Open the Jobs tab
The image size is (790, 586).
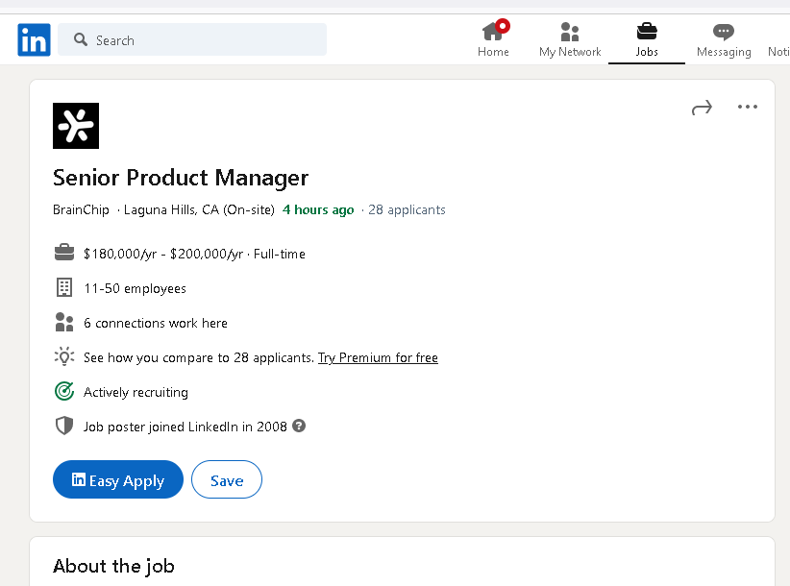point(647,40)
